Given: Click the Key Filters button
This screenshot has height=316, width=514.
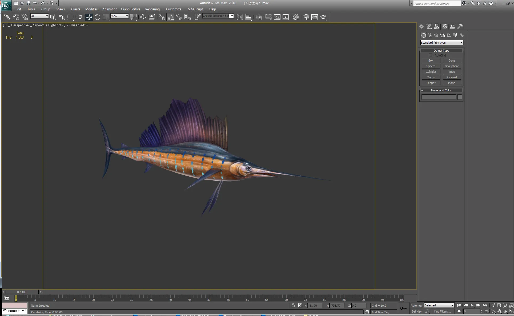Looking at the screenshot, I should (442, 311).
